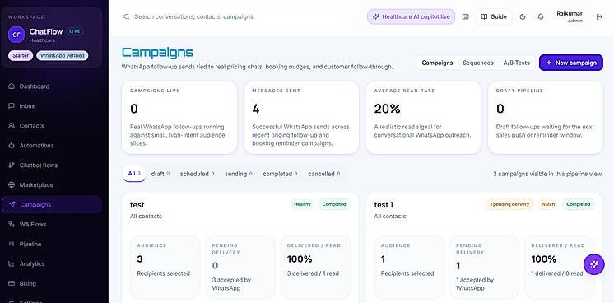
Task: Click the Rajkumar admin profile
Action: 570,16
